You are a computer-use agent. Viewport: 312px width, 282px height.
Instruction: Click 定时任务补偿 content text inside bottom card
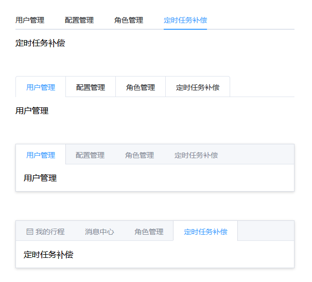click(x=48, y=255)
